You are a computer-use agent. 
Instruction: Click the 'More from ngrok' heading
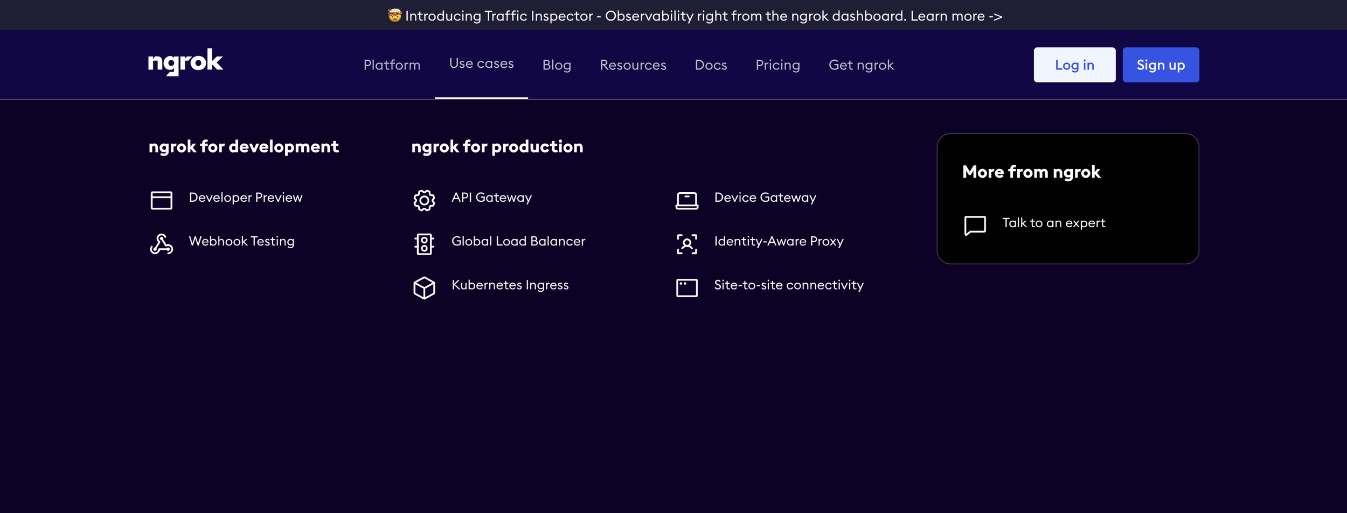point(1031,172)
